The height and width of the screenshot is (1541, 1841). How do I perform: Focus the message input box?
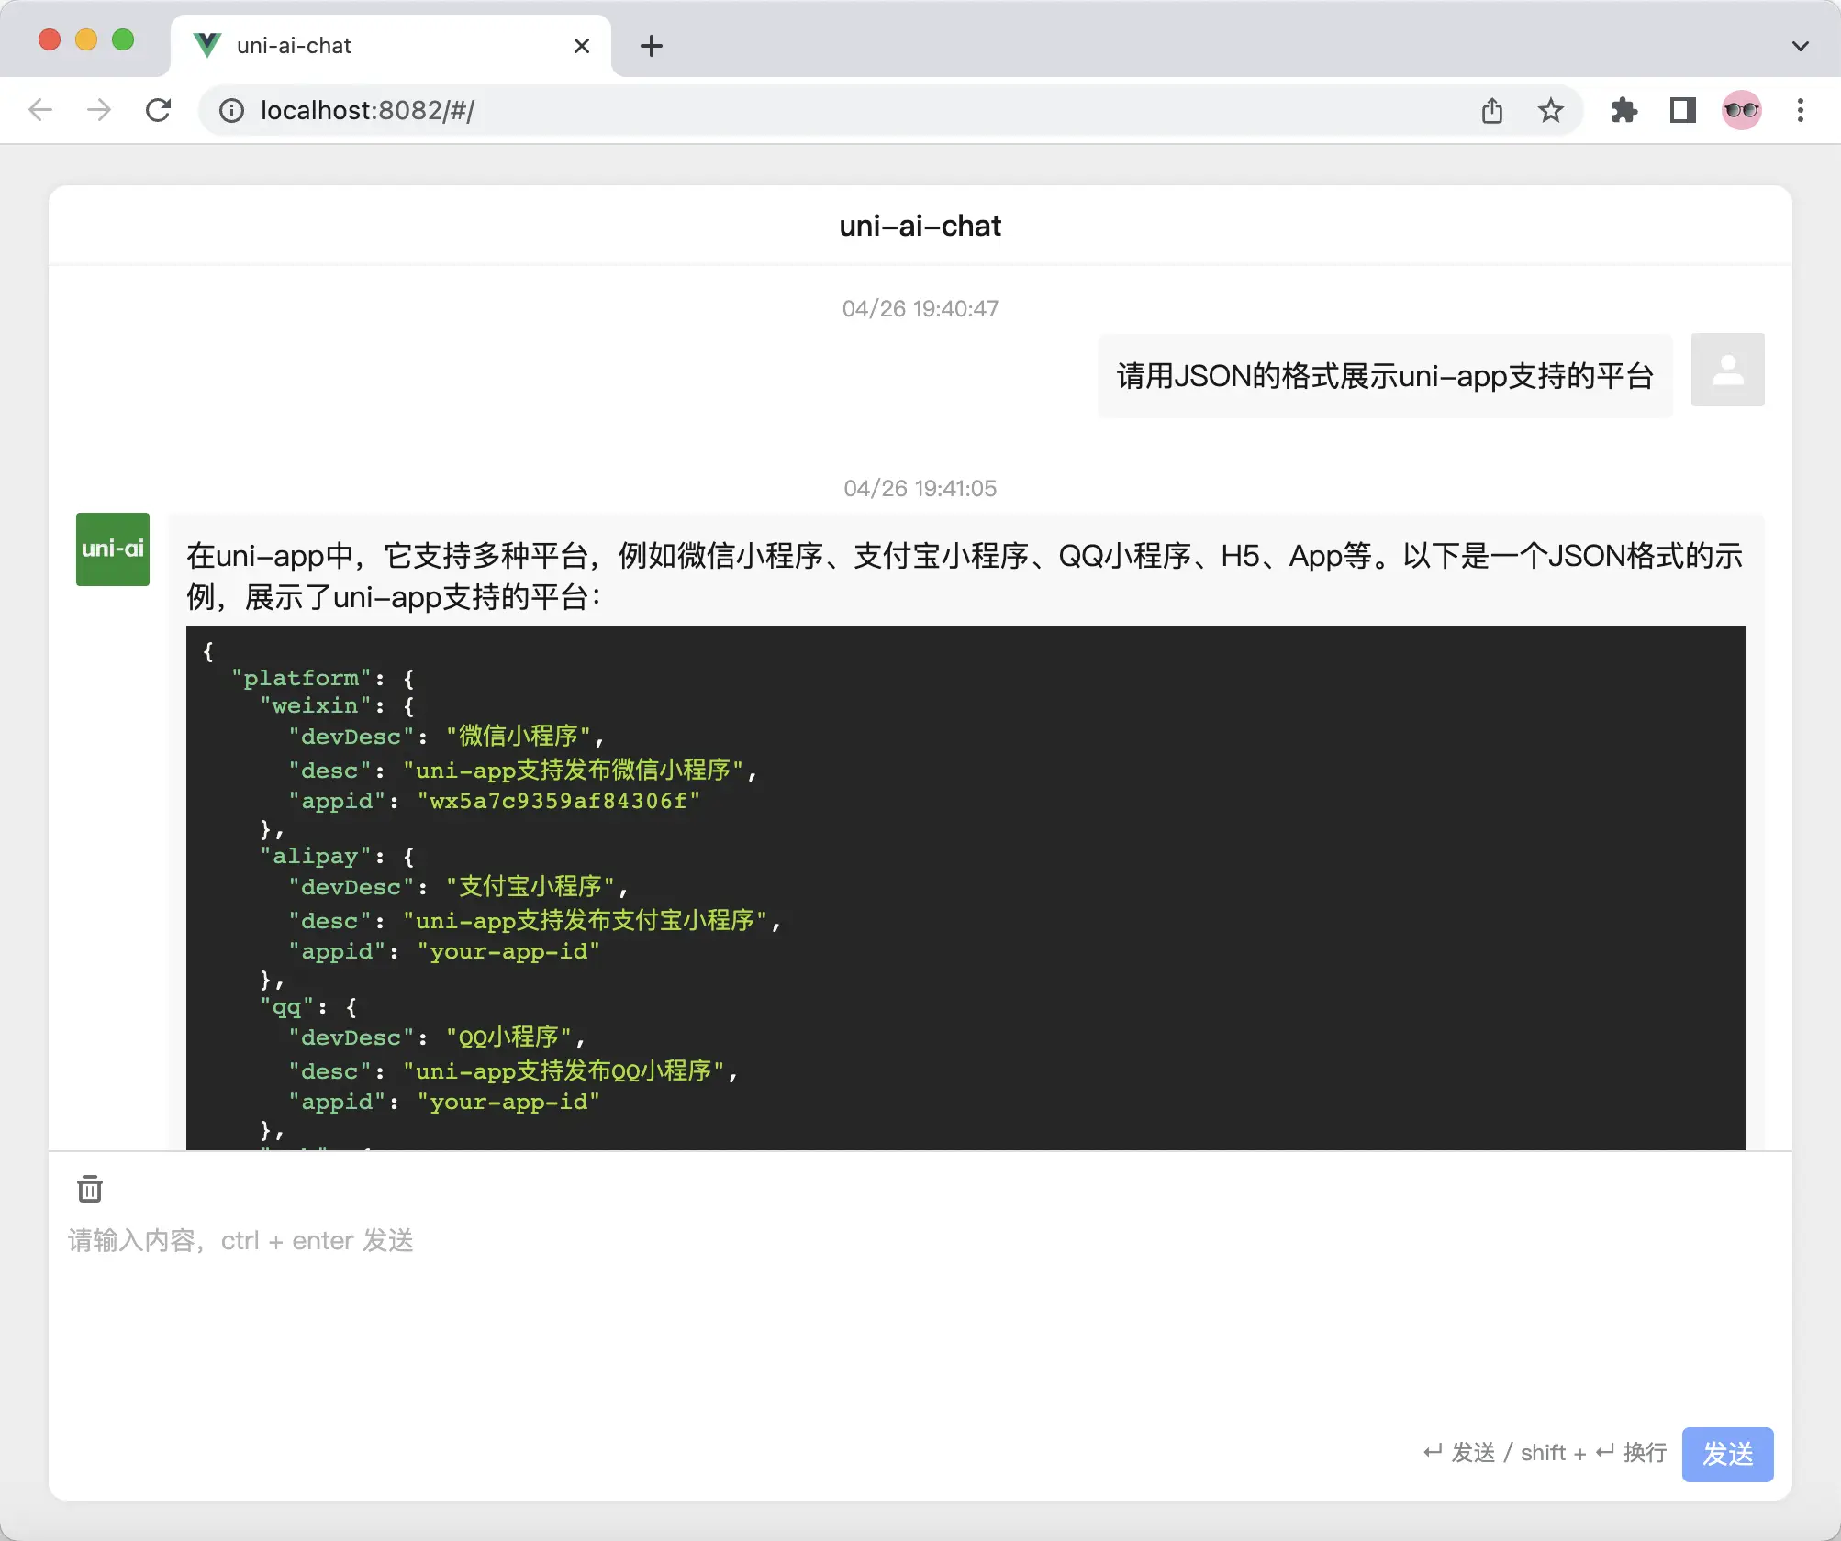coord(920,1321)
